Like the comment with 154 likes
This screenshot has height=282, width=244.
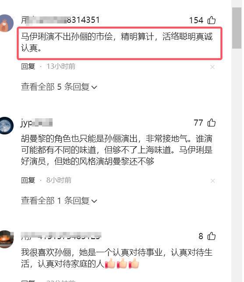pos(212,20)
